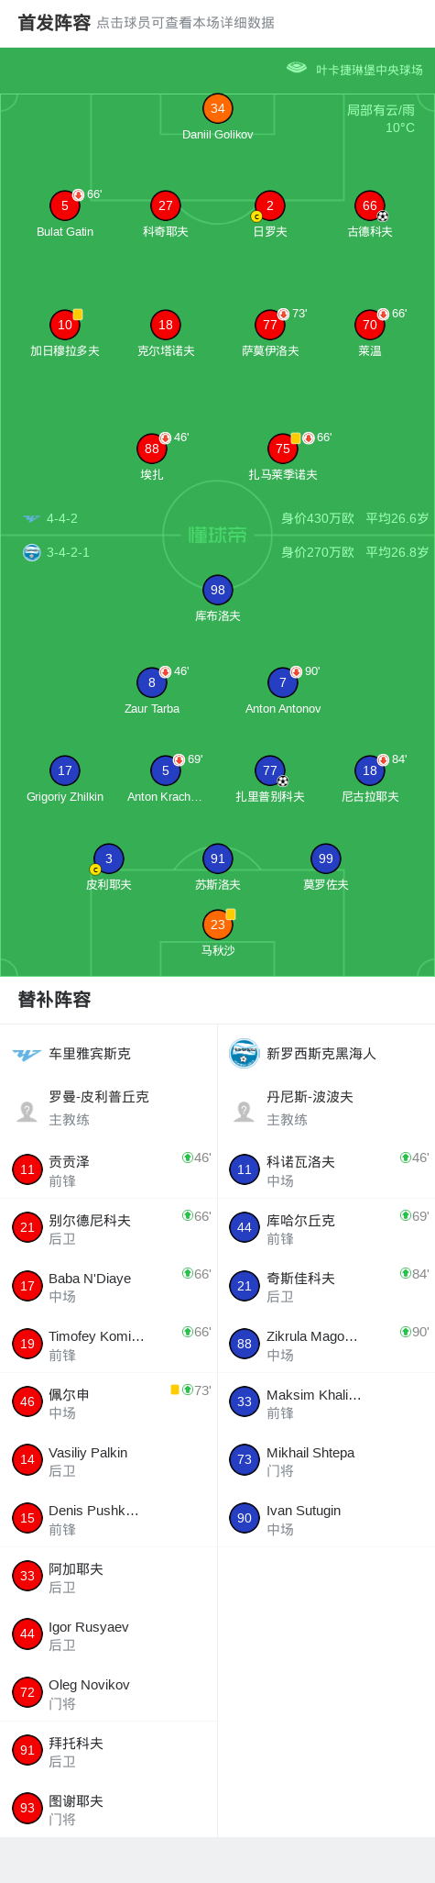Select number 98 库布洛夫 striker badge
Screen dimensions: 435x1883
coord(217,590)
